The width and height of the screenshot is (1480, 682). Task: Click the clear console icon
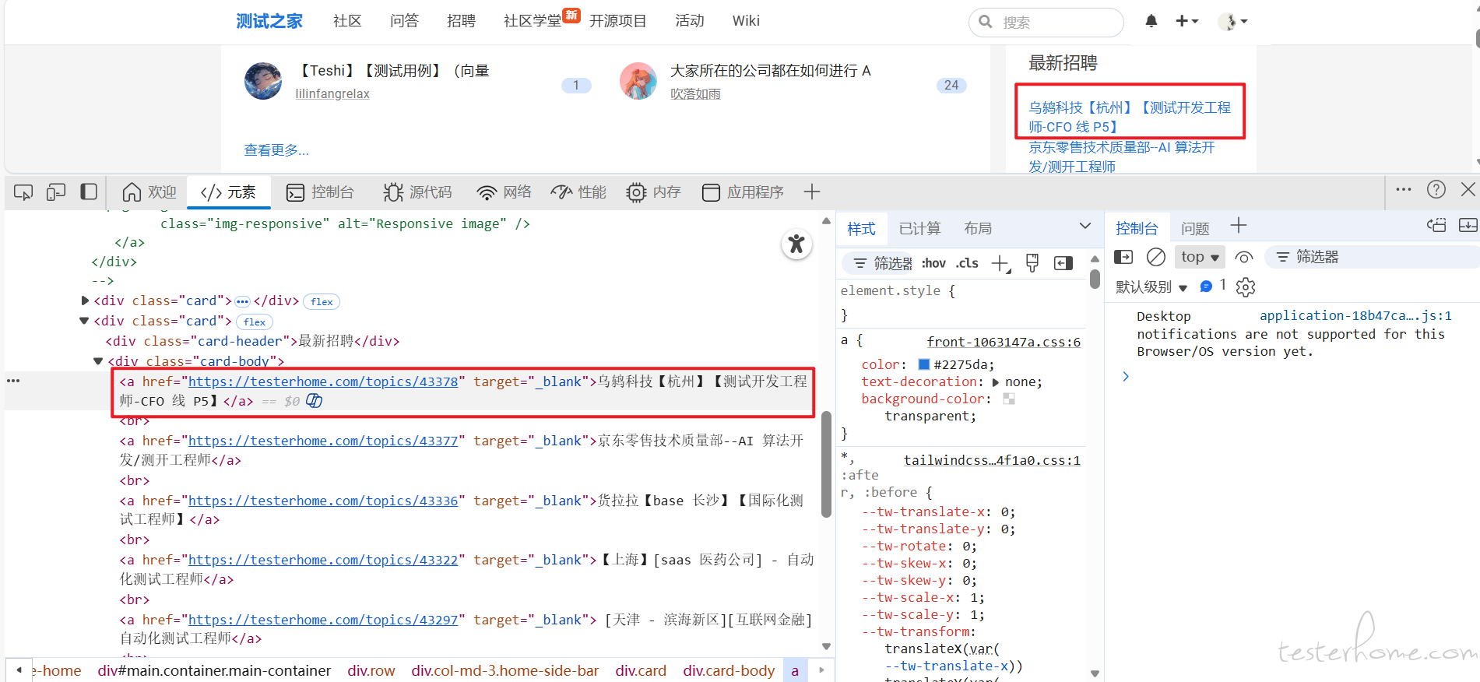pyautogui.click(x=1156, y=257)
